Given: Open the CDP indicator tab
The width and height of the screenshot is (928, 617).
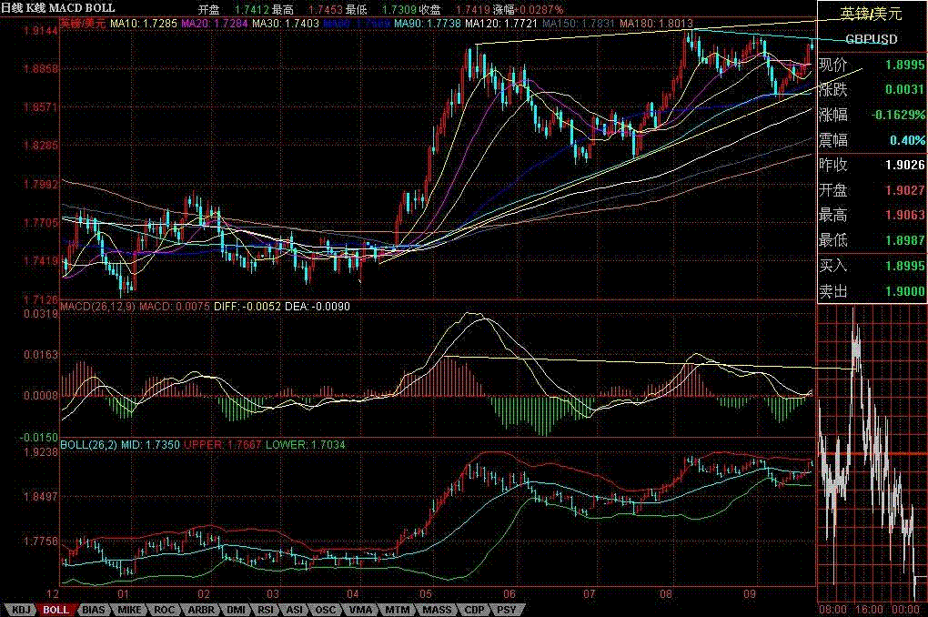Looking at the screenshot, I should click(x=474, y=610).
